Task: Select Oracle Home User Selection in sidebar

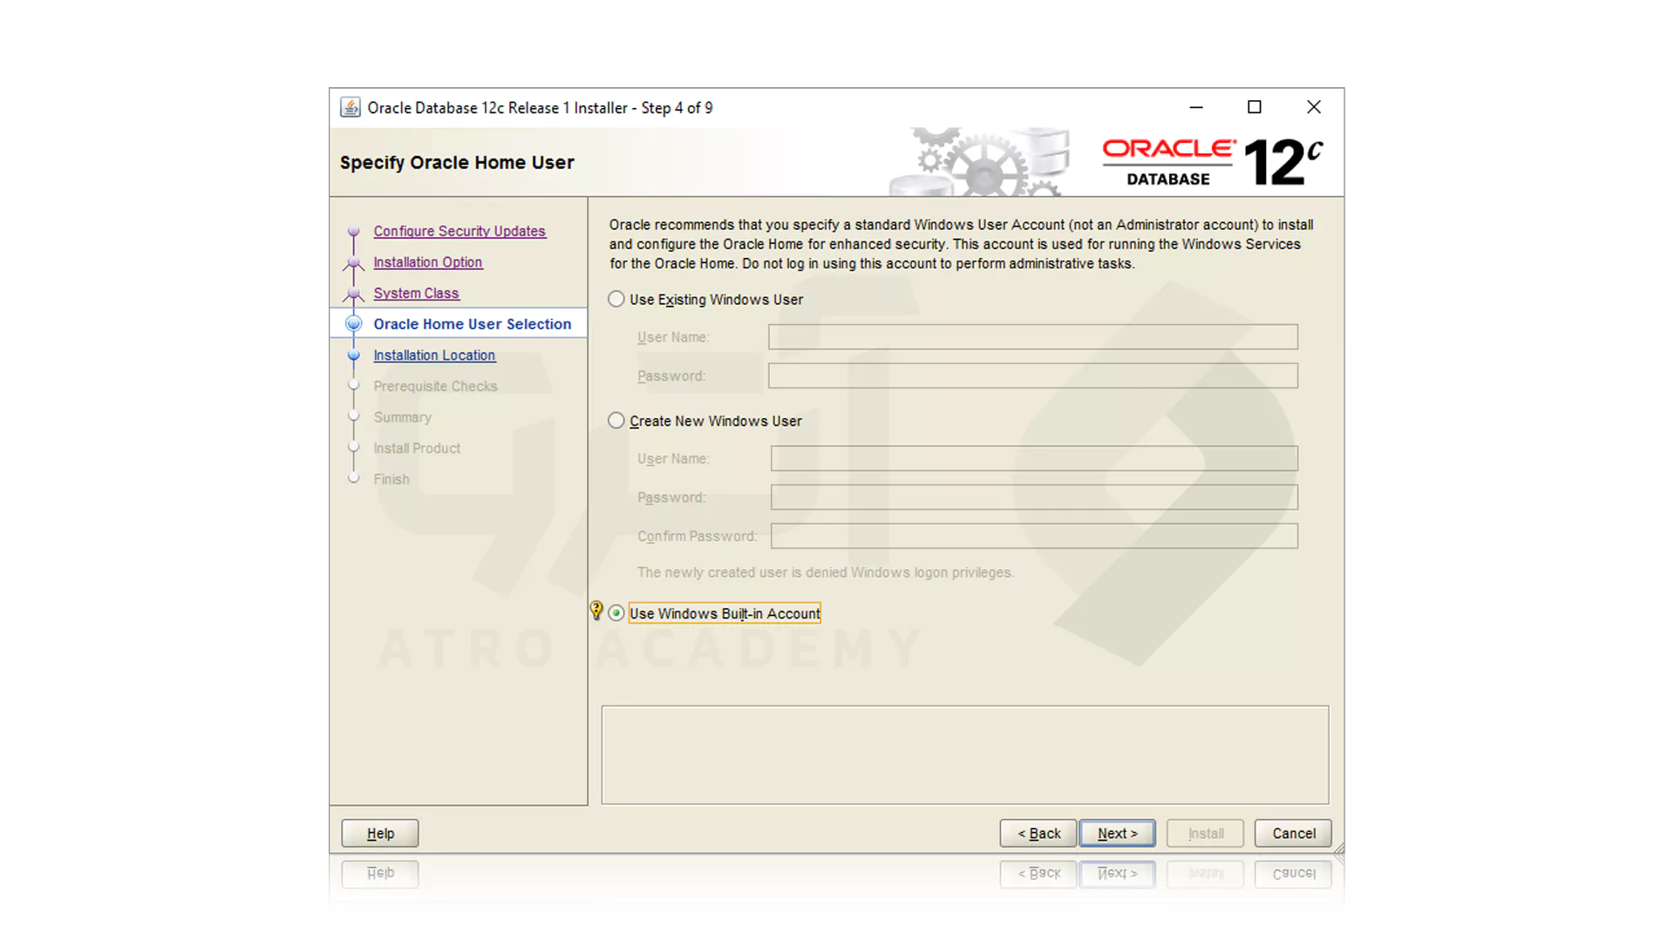Action: 472,323
